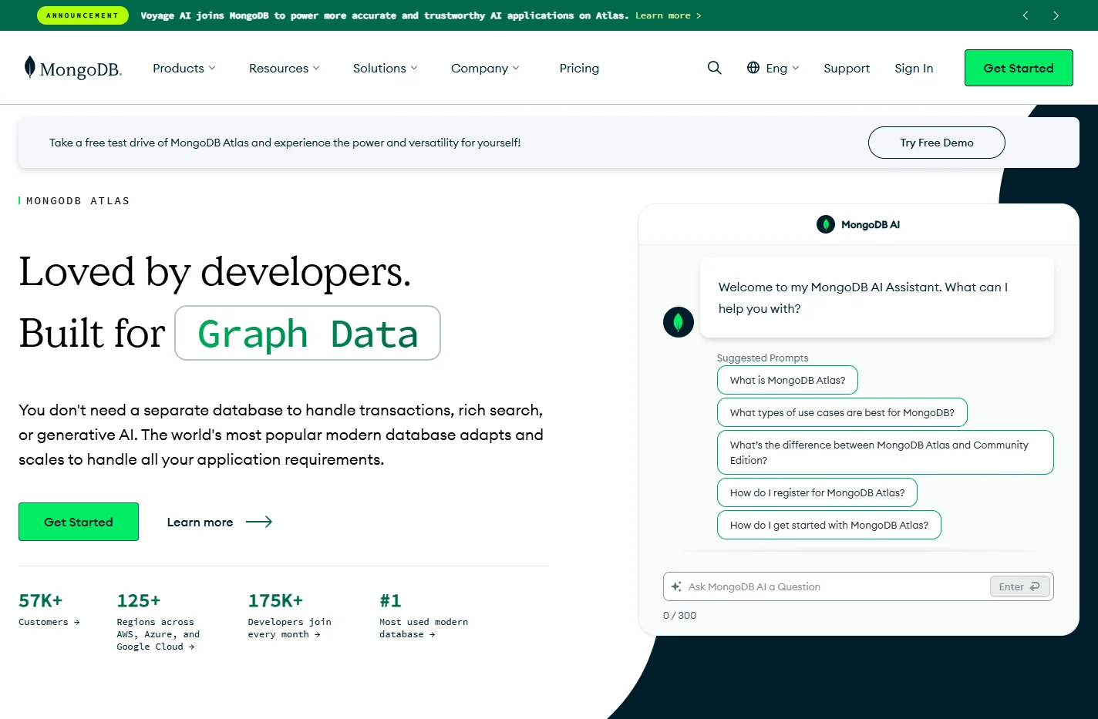Expand the Solutions menu

(x=386, y=68)
